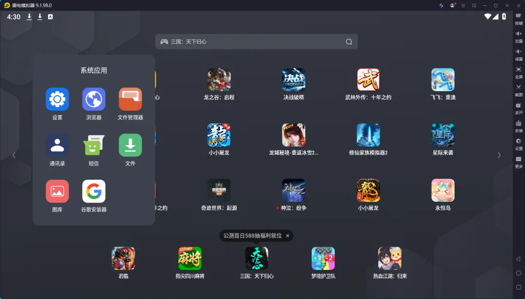Open the 决战破晓 game icon

pyautogui.click(x=294, y=80)
